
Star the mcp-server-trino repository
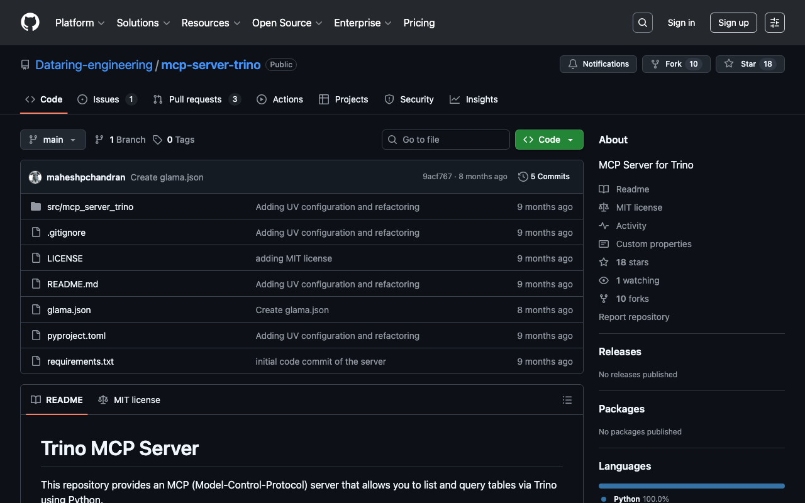pos(750,64)
